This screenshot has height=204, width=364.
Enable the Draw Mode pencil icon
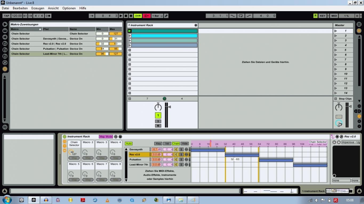tap(166, 16)
